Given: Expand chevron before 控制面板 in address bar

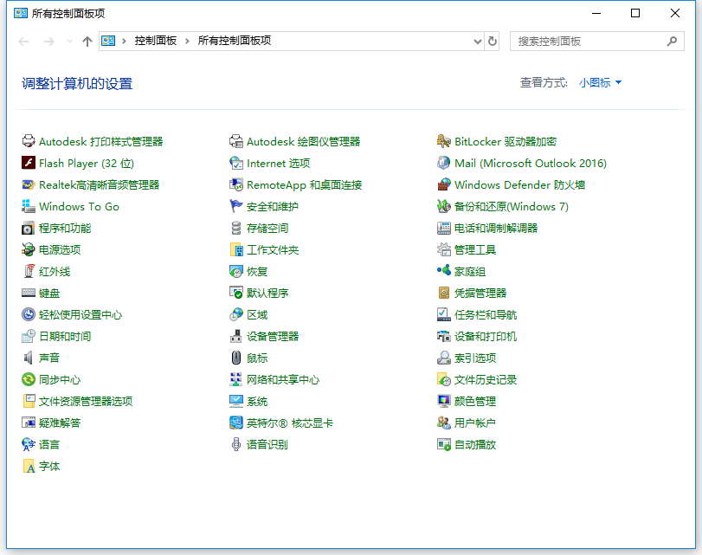Looking at the screenshot, I should tap(124, 42).
